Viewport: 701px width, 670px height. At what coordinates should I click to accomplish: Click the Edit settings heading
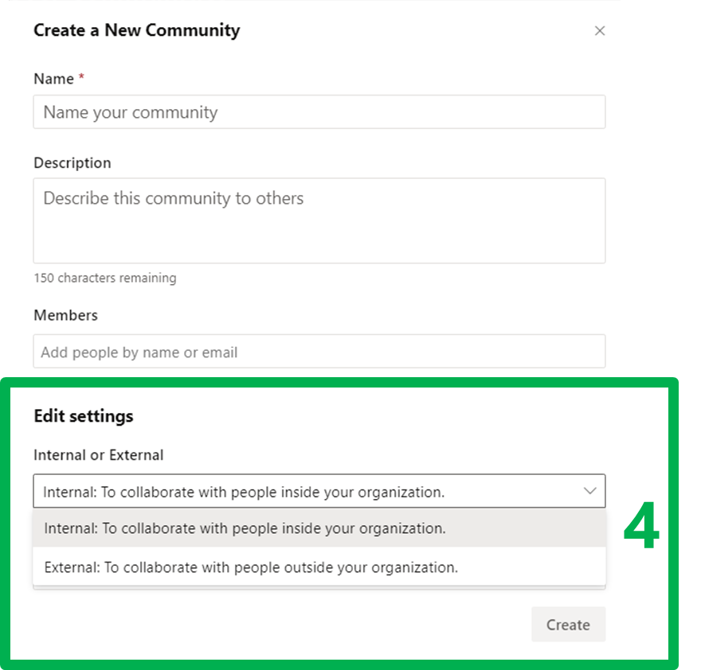pos(84,415)
